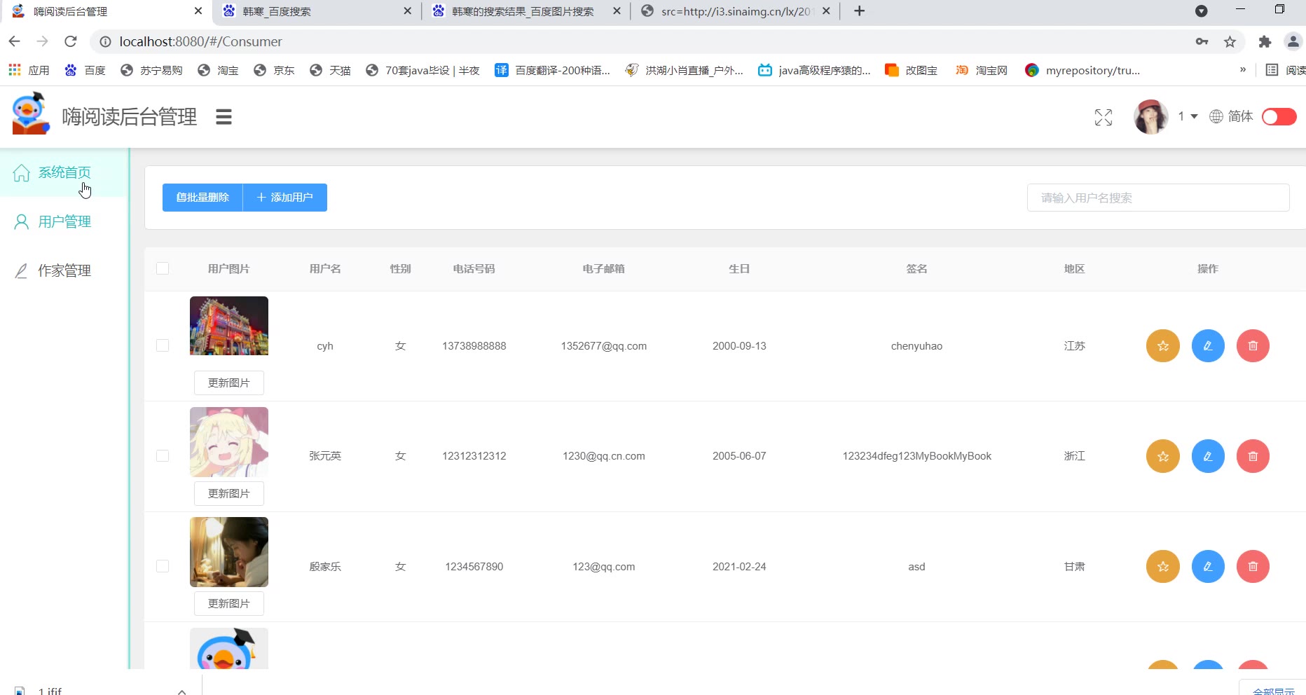Open 简体 language selector
The width and height of the screenshot is (1306, 695).
1240,116
